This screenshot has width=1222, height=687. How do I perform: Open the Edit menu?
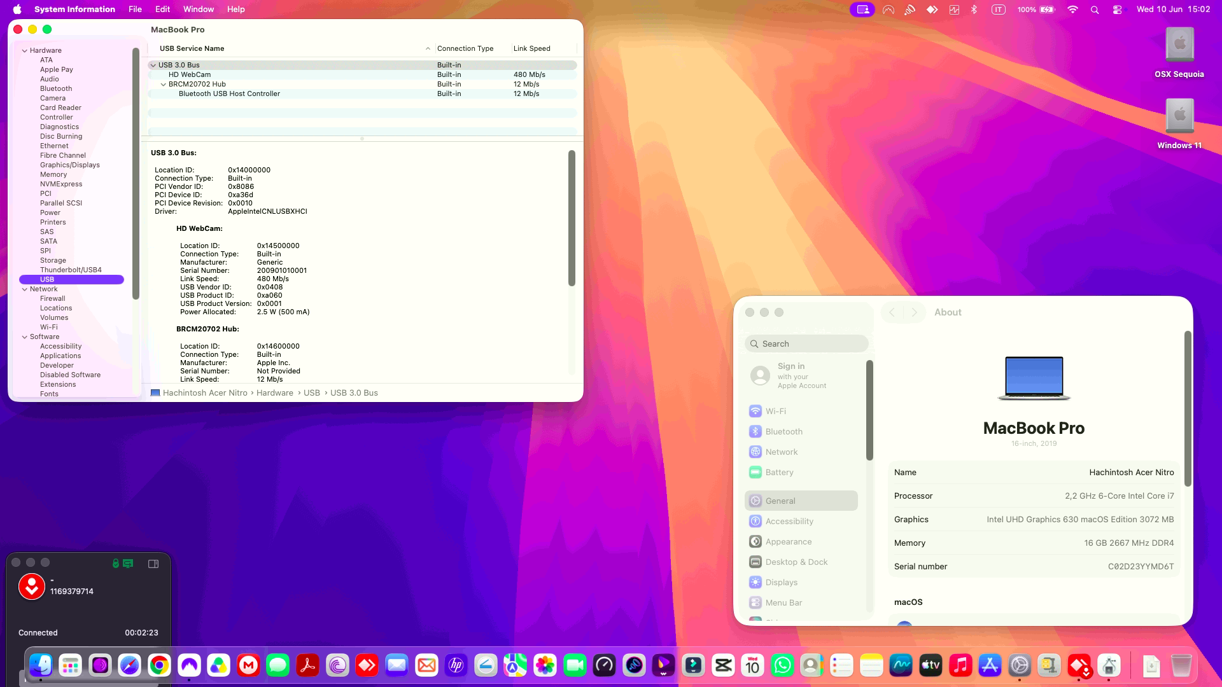[162, 10]
